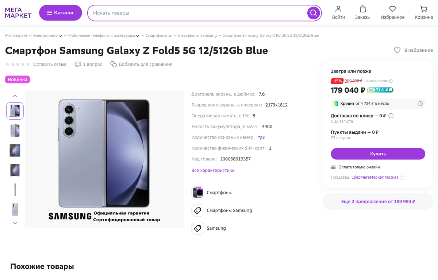Show next thumbnails with down chevron
This screenshot has height=280, width=438.
[15, 223]
